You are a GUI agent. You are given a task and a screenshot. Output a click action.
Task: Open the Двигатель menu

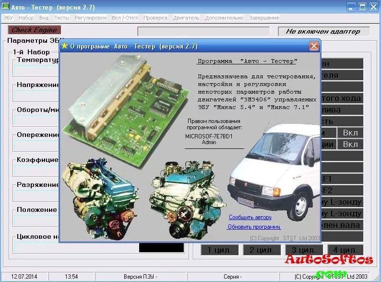(186, 18)
